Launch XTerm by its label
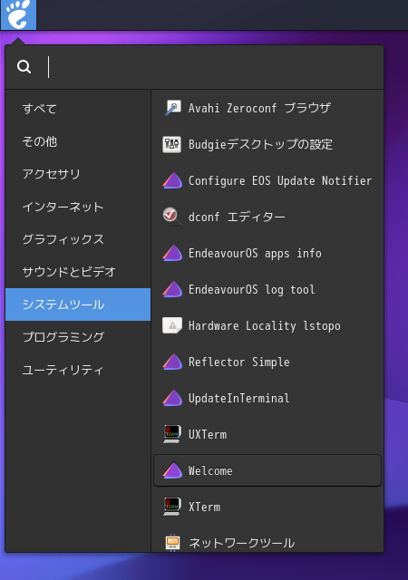 click(204, 507)
